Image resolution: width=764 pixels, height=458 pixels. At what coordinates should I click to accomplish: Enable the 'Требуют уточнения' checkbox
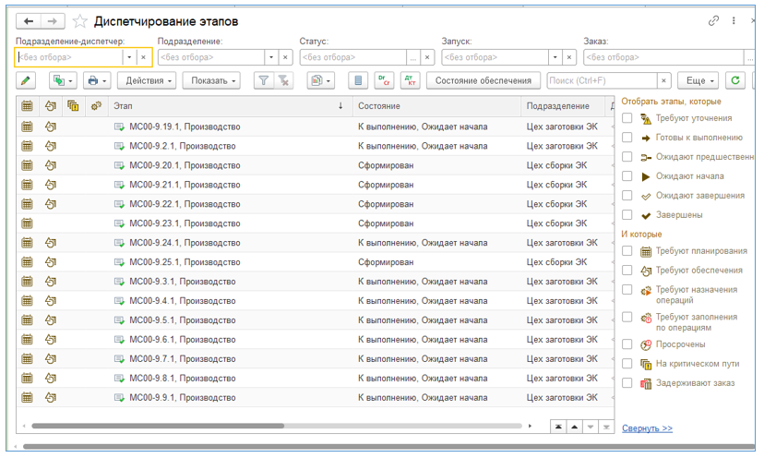click(627, 118)
